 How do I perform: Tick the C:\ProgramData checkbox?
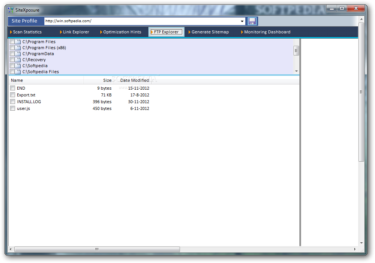[12, 54]
